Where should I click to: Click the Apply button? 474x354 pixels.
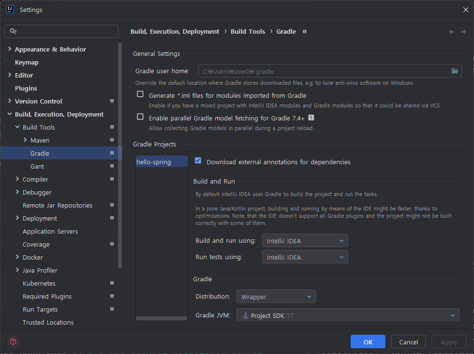point(449,341)
